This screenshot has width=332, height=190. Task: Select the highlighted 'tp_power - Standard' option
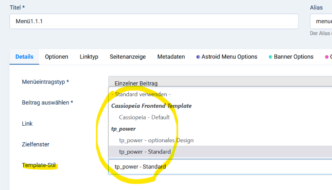point(220,152)
